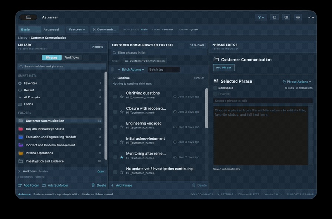Click Delete with trash icon in Library footer
Viewport: 332px width, 219px height.
click(99, 185)
